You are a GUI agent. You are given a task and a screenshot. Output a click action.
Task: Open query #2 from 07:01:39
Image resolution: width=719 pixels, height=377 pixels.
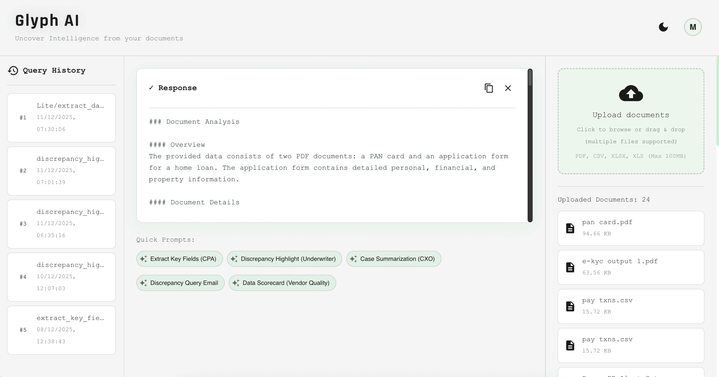(x=61, y=171)
